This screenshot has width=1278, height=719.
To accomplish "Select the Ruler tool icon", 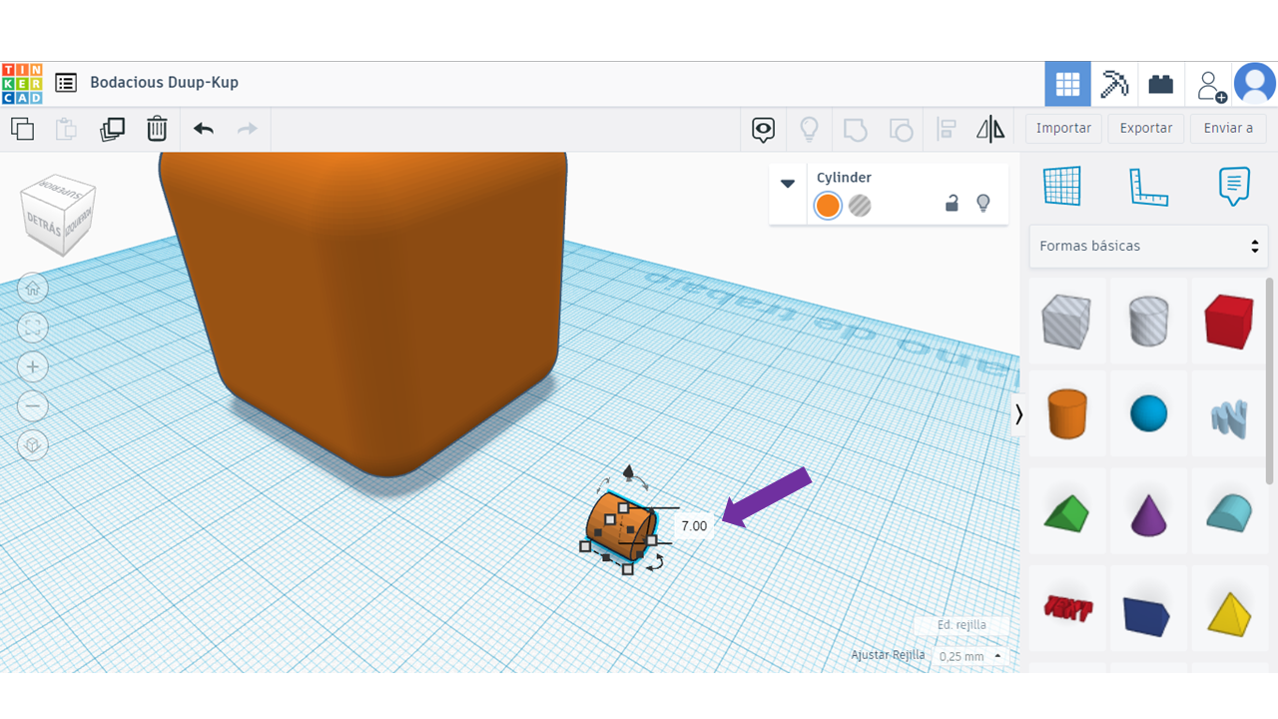I will pos(1148,186).
